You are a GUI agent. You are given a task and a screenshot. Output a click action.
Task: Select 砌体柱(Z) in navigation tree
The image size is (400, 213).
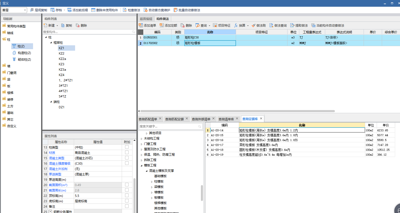[24, 60]
